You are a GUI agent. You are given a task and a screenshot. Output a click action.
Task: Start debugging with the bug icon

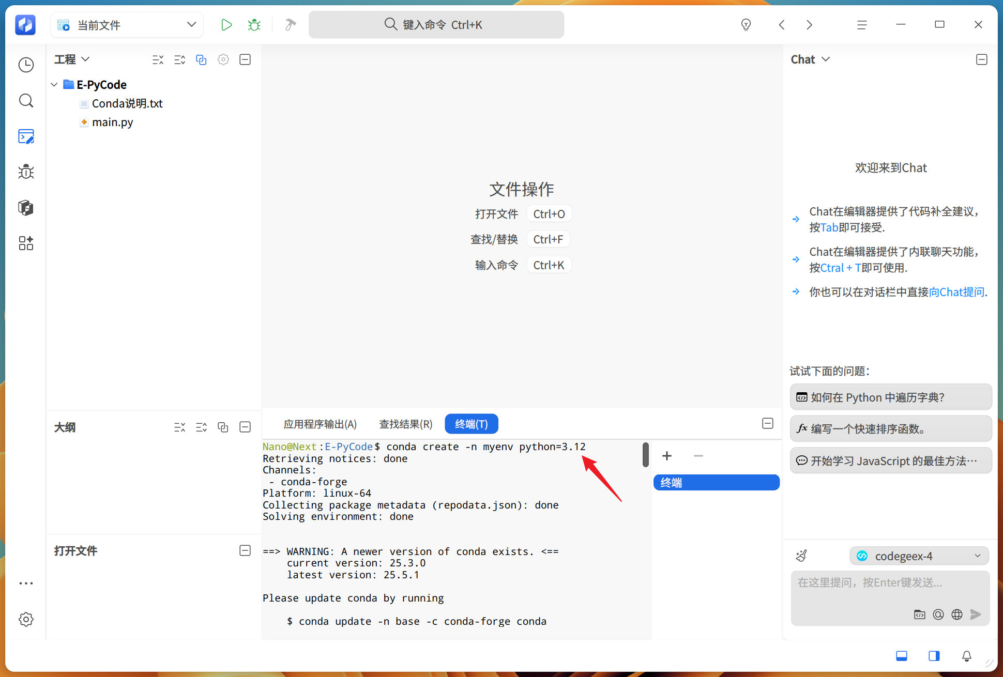click(x=254, y=25)
